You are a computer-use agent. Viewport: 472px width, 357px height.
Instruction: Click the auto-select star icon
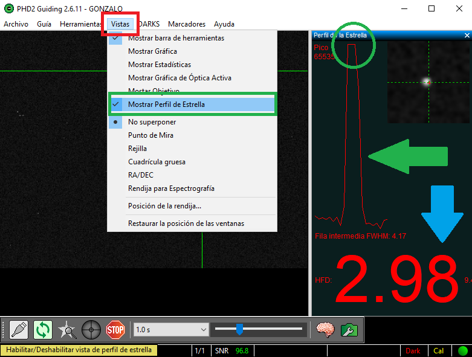(67, 330)
